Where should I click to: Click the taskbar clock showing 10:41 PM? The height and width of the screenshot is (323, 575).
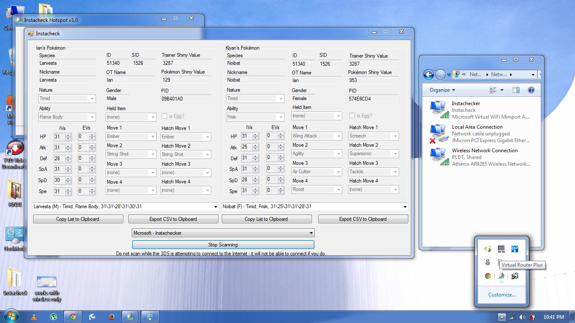(x=554, y=317)
